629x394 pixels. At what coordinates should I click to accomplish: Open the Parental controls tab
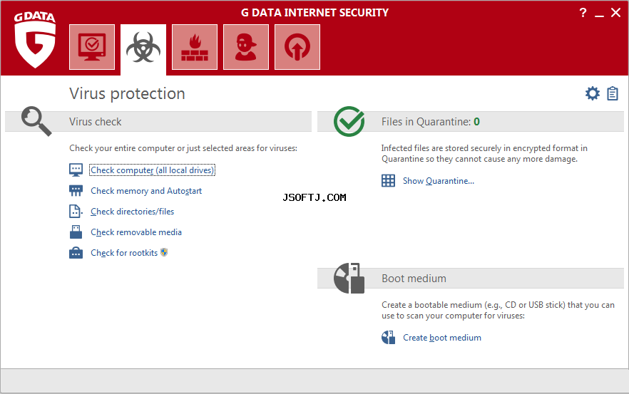click(246, 47)
